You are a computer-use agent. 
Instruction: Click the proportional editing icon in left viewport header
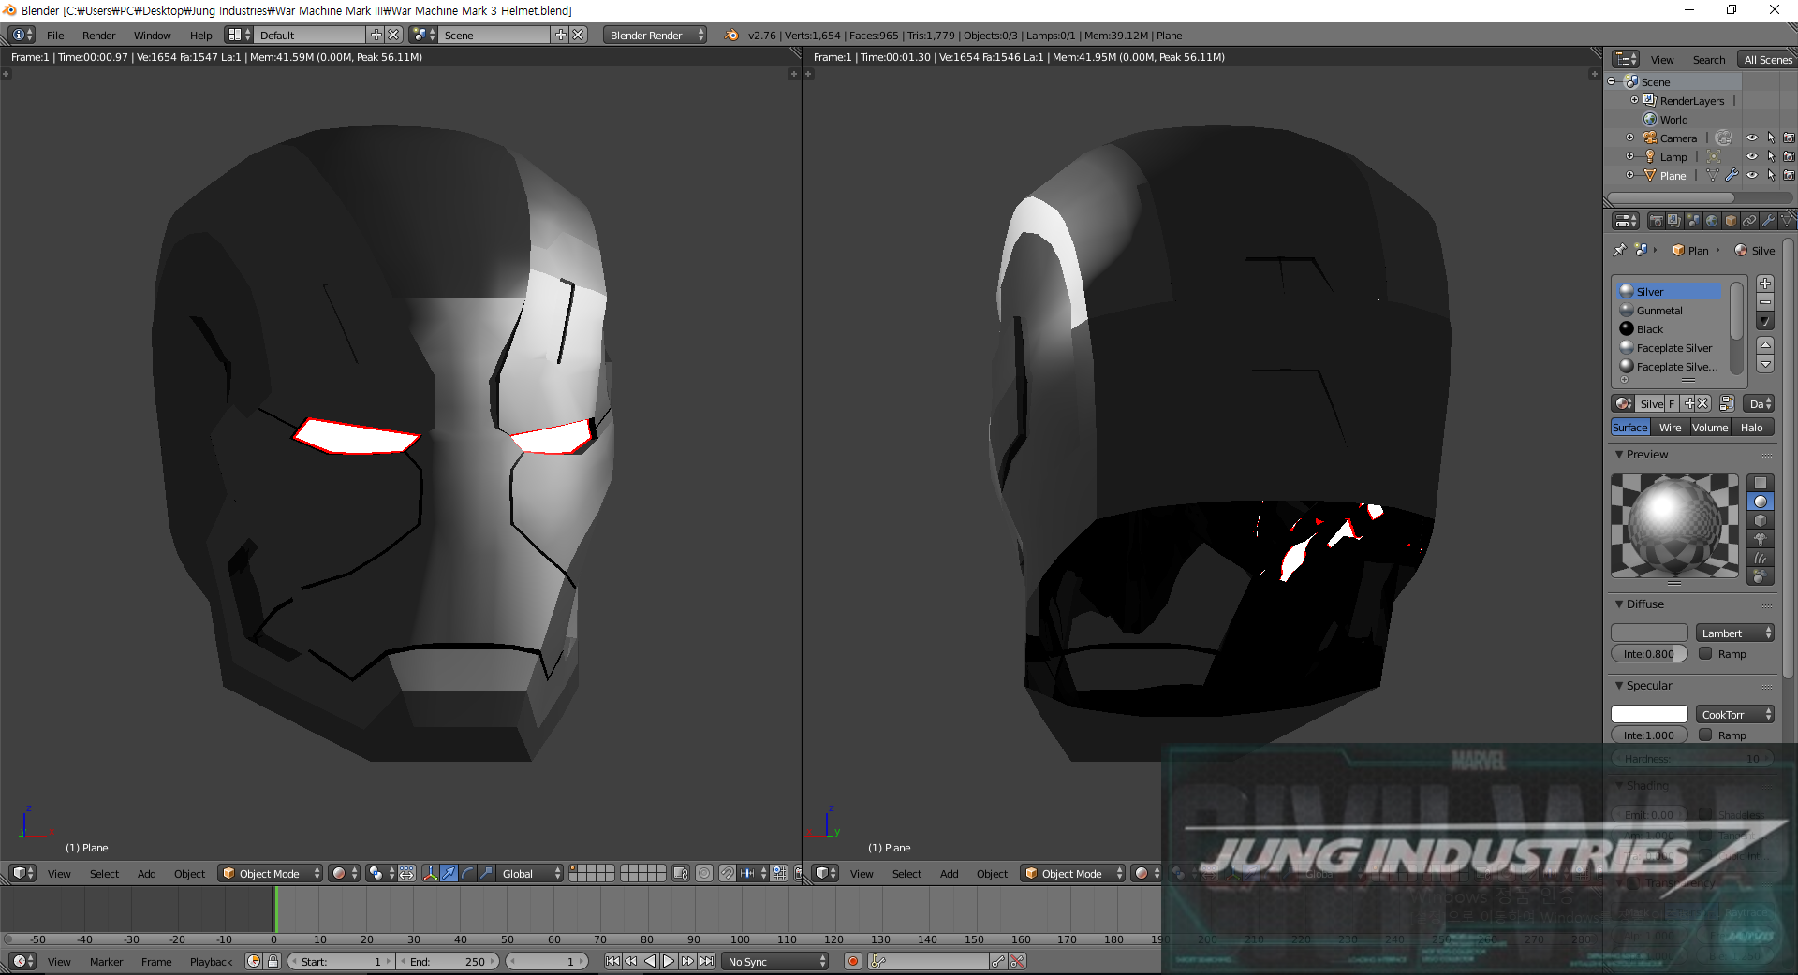click(704, 873)
